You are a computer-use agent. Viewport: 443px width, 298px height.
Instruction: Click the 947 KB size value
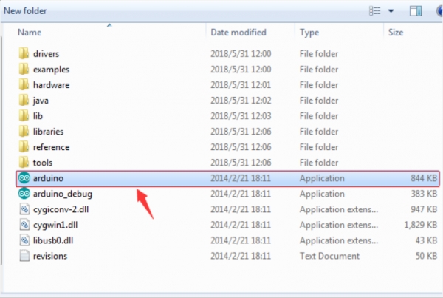tap(424, 209)
